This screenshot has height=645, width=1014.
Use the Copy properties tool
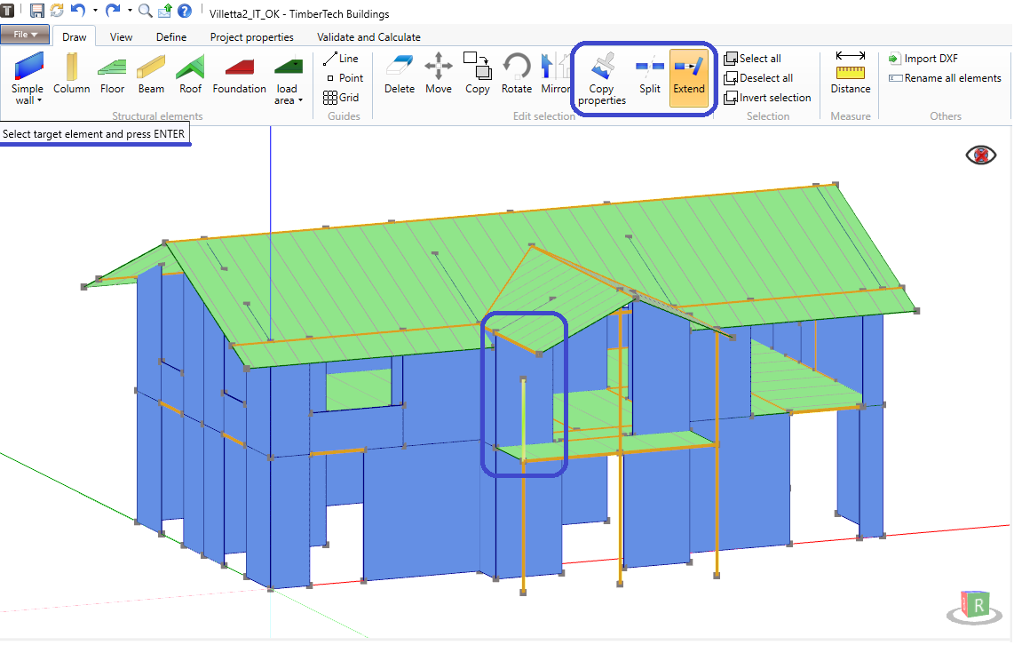click(602, 77)
